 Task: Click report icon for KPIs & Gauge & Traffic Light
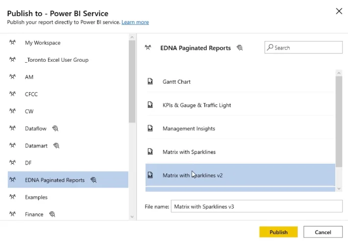click(x=150, y=105)
